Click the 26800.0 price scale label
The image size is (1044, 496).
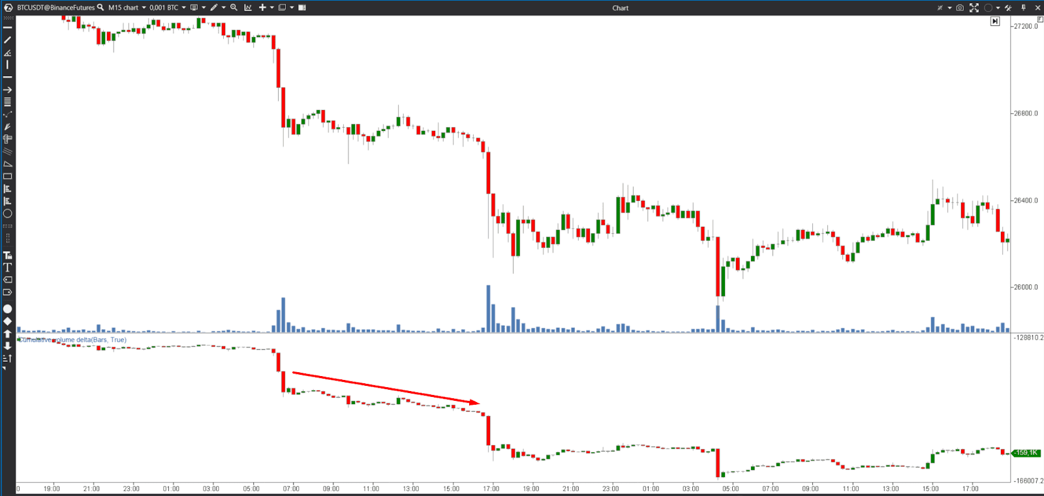click(1025, 113)
